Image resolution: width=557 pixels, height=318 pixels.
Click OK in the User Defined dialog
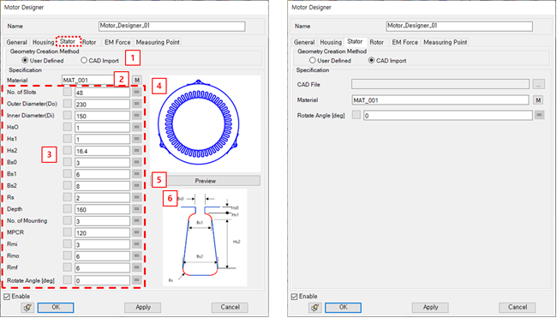tap(56, 308)
